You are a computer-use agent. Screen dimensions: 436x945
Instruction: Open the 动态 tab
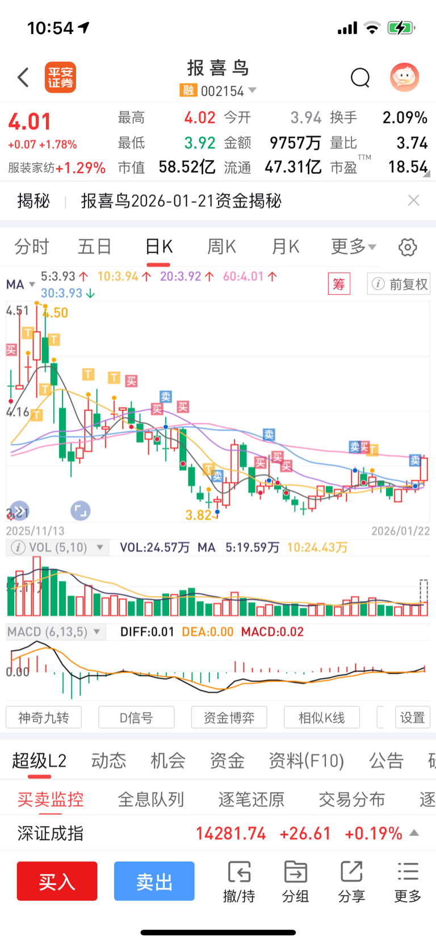108,760
